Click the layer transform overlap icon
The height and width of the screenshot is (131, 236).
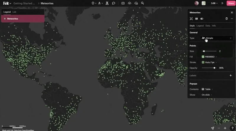click(x=202, y=19)
